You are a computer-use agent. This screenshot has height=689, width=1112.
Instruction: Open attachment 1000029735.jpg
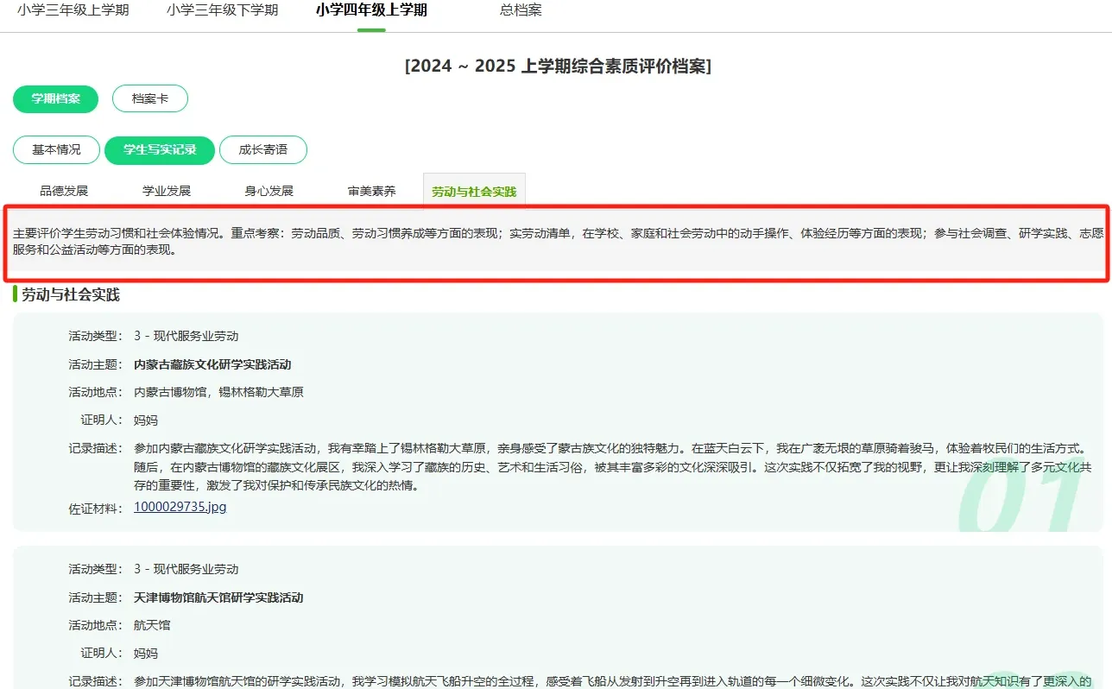tap(179, 507)
